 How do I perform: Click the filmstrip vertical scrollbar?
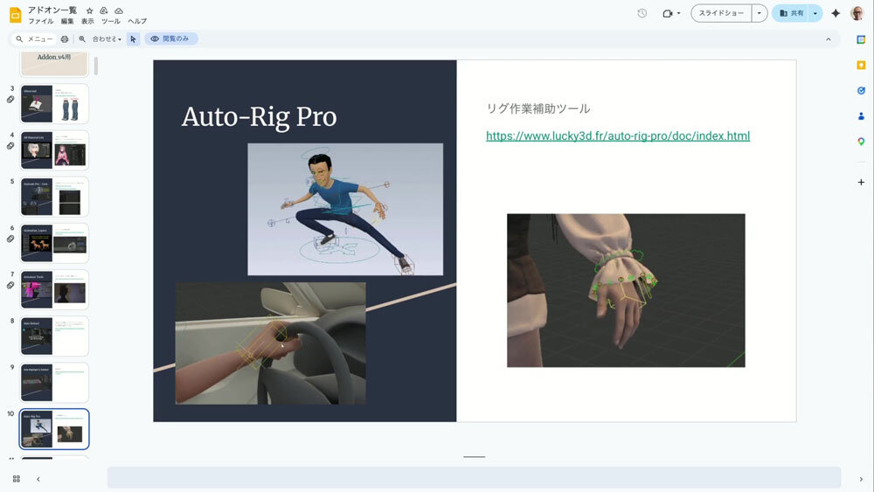(x=96, y=66)
